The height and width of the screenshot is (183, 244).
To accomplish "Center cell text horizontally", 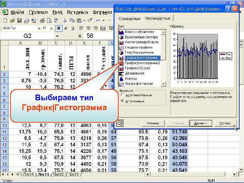I will pos(88,28).
